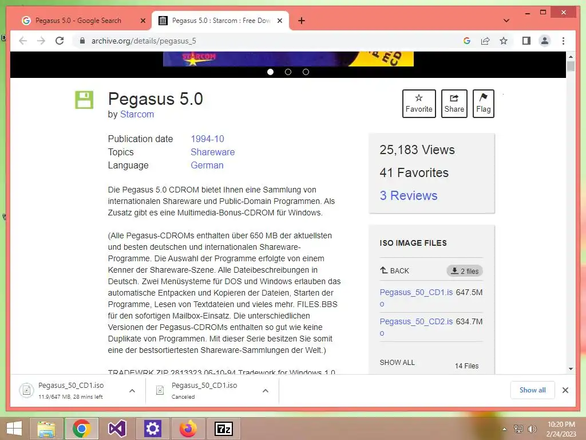Click the Share button on the item
The image size is (586, 440).
coord(454,104)
